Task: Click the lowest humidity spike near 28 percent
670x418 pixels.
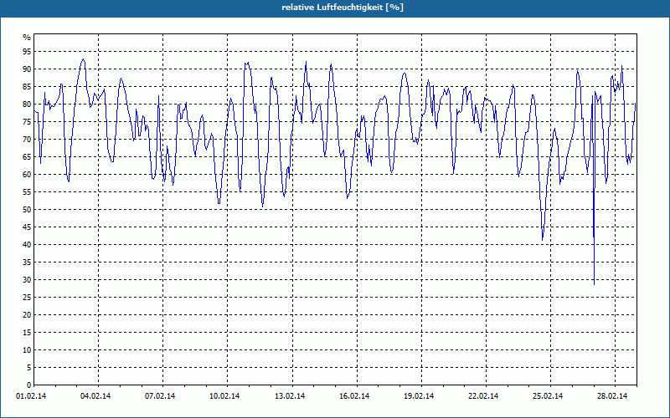Action: 595,283
